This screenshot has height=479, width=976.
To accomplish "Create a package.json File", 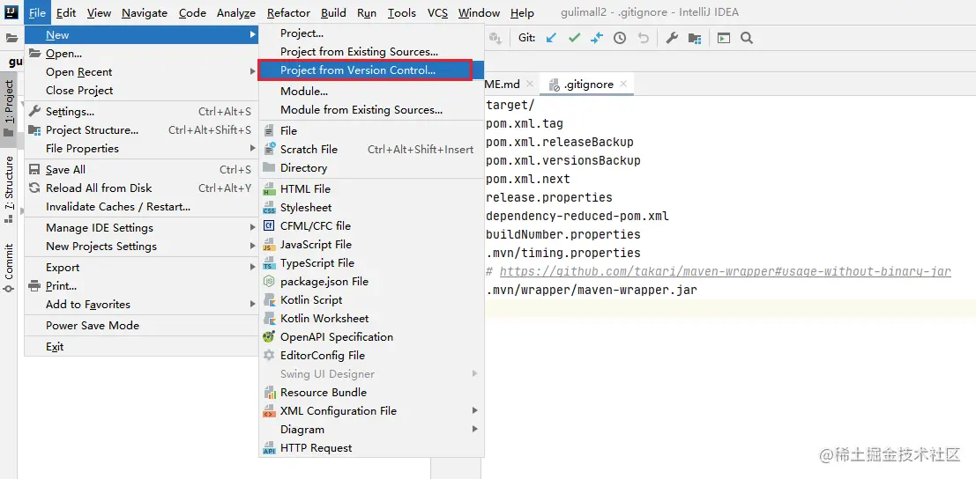I will pos(371,282).
